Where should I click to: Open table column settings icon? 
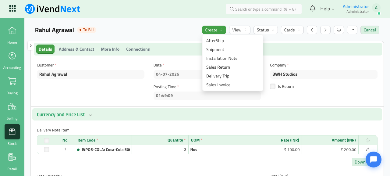pyautogui.click(x=368, y=140)
